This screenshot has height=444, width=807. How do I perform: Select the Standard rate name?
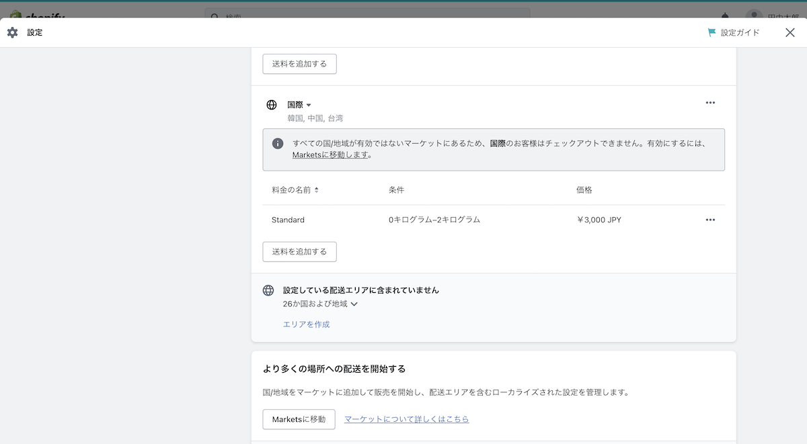click(x=288, y=220)
